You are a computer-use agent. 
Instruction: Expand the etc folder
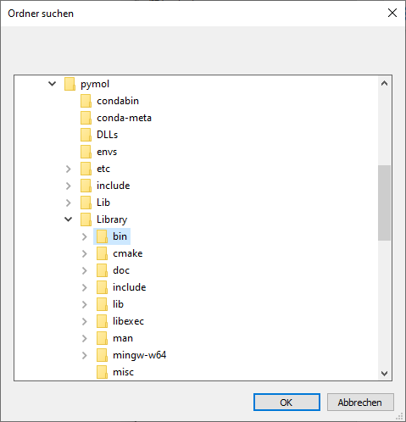click(x=69, y=169)
